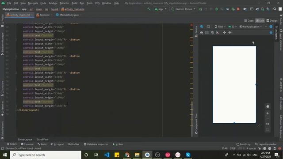Open the VCS menu
Image resolution: width=283 pixels, height=159 pixels.
click(x=97, y=3)
